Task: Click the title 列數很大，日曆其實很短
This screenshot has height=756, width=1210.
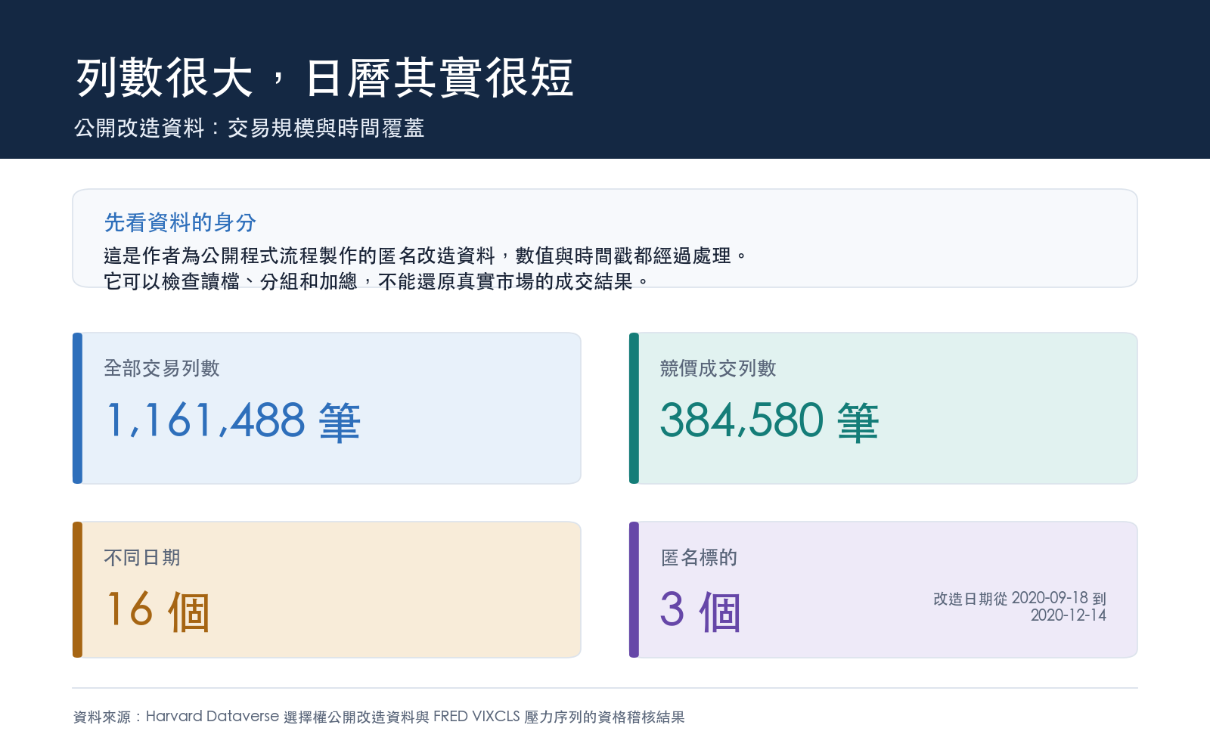Action: (324, 78)
